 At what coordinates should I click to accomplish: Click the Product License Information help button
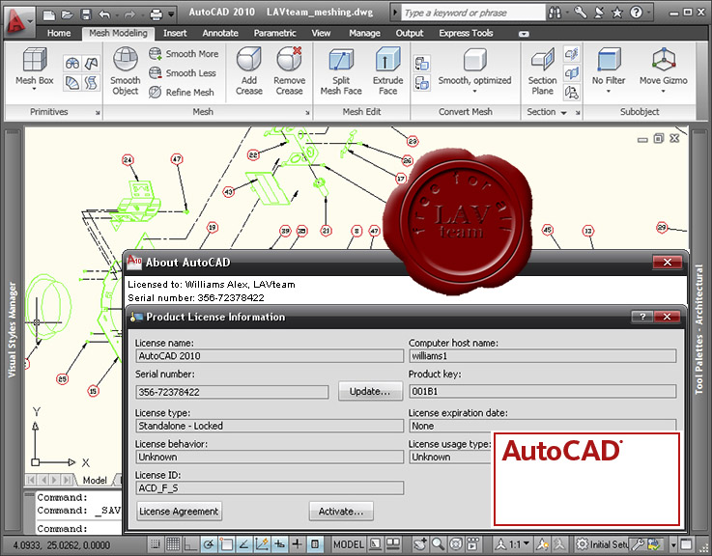coord(642,317)
